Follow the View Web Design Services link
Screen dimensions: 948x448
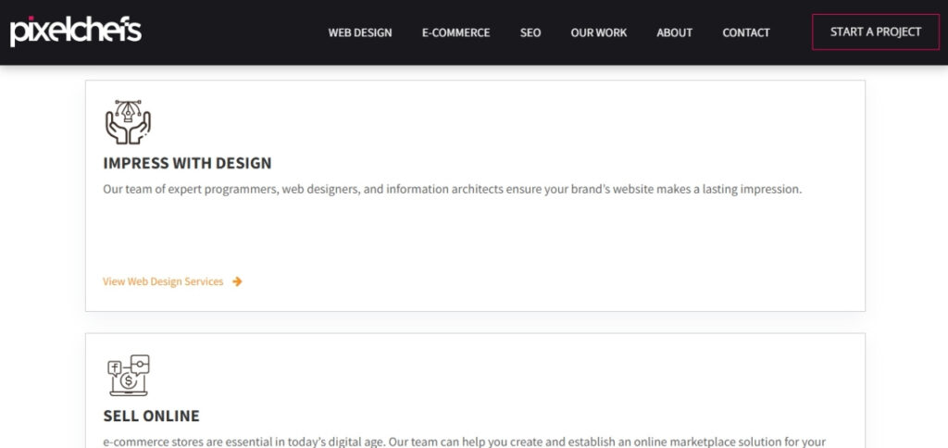click(163, 281)
